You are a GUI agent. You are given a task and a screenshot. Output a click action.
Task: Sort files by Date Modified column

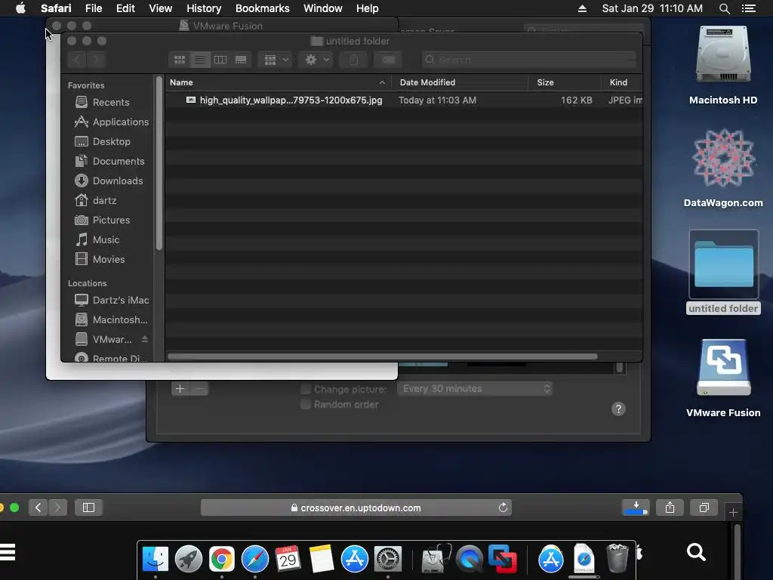pos(460,82)
